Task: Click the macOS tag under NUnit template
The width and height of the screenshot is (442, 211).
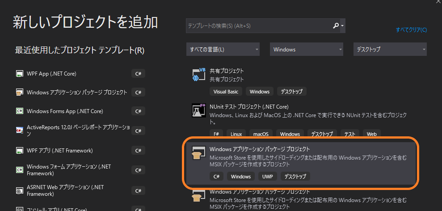Action: pyautogui.click(x=261, y=134)
